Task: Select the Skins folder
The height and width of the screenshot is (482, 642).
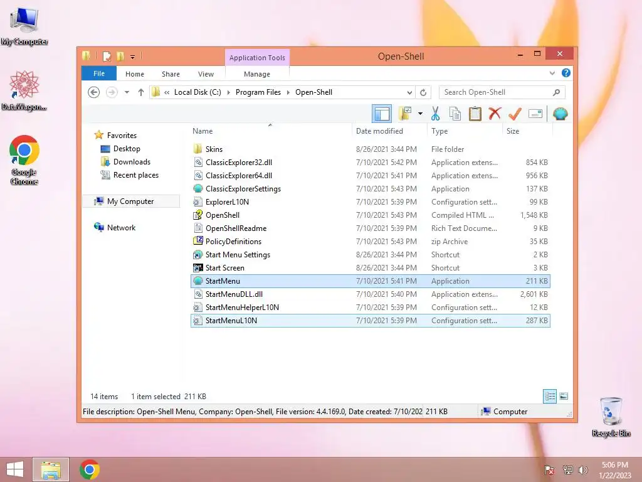Action: pyautogui.click(x=370, y=149)
